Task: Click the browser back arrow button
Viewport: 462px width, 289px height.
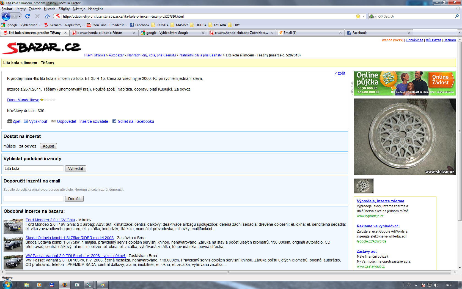Action: pos(6,16)
